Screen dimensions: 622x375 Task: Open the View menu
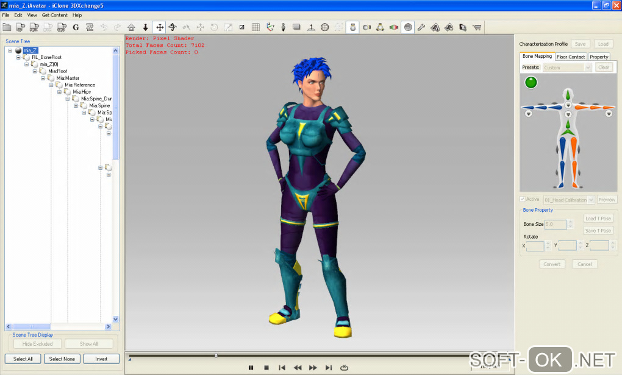(x=32, y=15)
